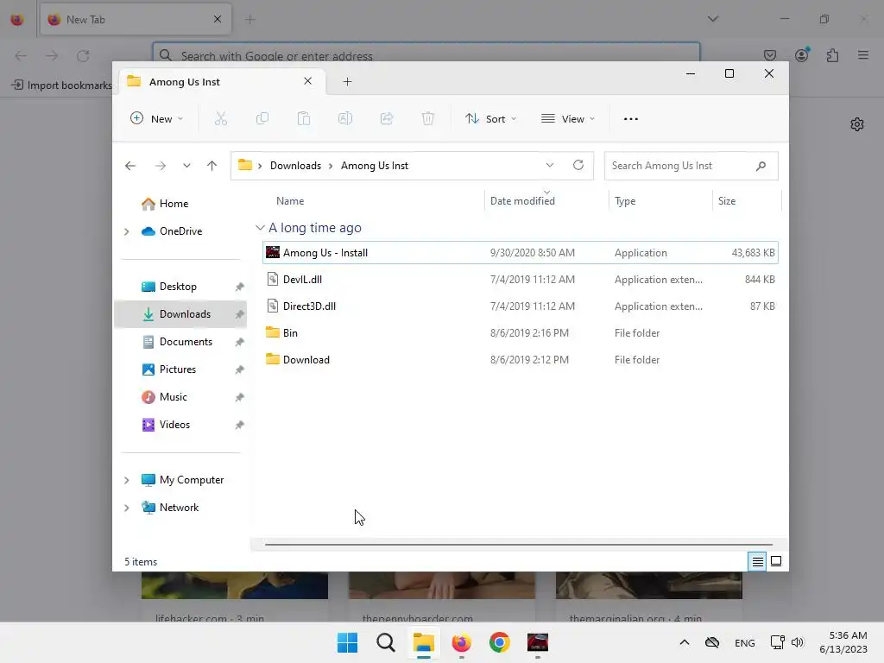Open Firefox extensions puzzle icon
The height and width of the screenshot is (663, 884).
(x=832, y=55)
